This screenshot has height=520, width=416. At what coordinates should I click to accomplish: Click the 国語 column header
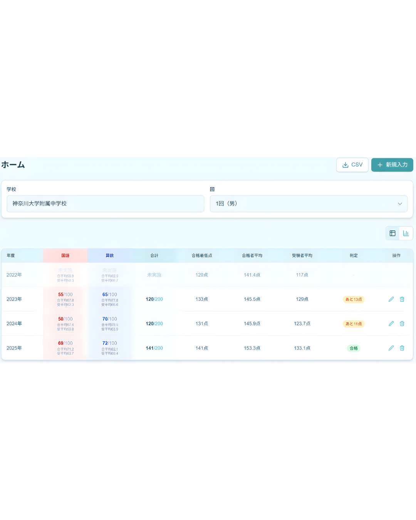(x=65, y=255)
